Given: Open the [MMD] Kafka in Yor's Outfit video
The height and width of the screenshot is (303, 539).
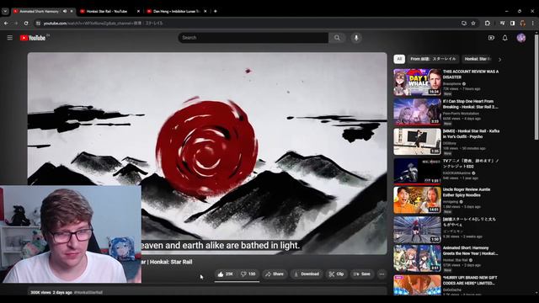Looking at the screenshot, I should click(x=471, y=134).
